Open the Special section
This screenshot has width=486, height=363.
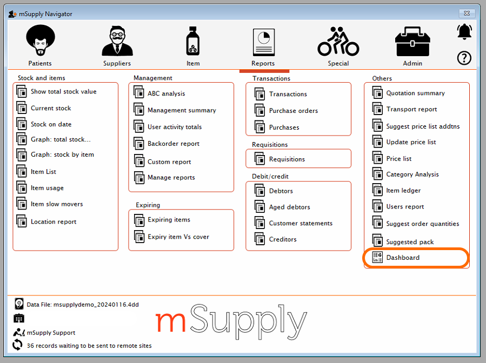tap(338, 43)
